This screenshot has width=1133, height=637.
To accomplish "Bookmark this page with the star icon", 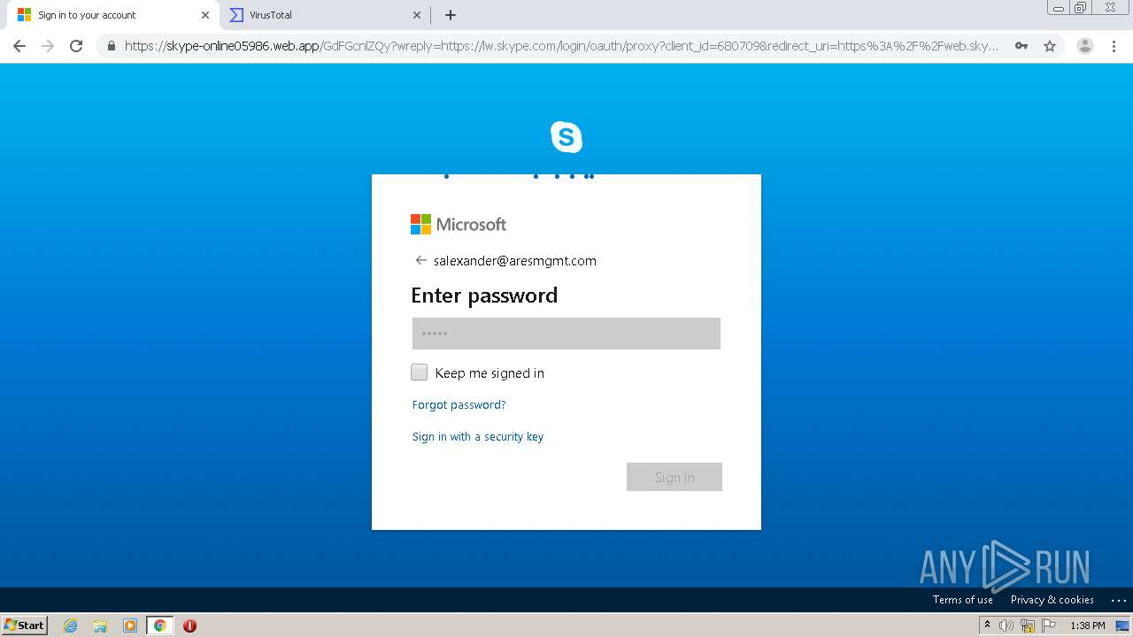I will pyautogui.click(x=1050, y=46).
